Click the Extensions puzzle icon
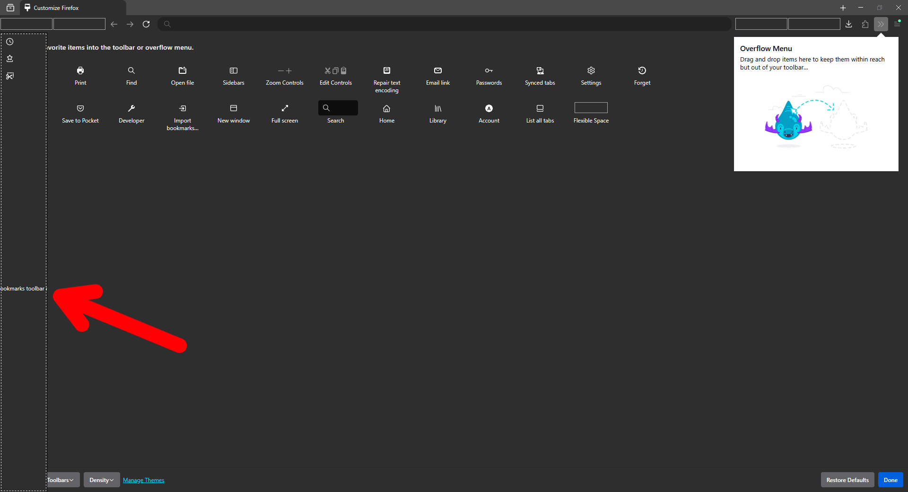The width and height of the screenshot is (908, 492). (865, 24)
